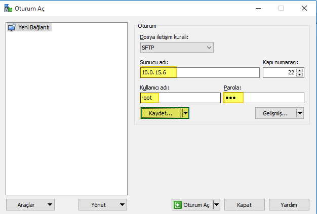Image resolution: width=317 pixels, height=214 pixels.
Task: Open the Araçlar tools menu button
Action: point(30,205)
